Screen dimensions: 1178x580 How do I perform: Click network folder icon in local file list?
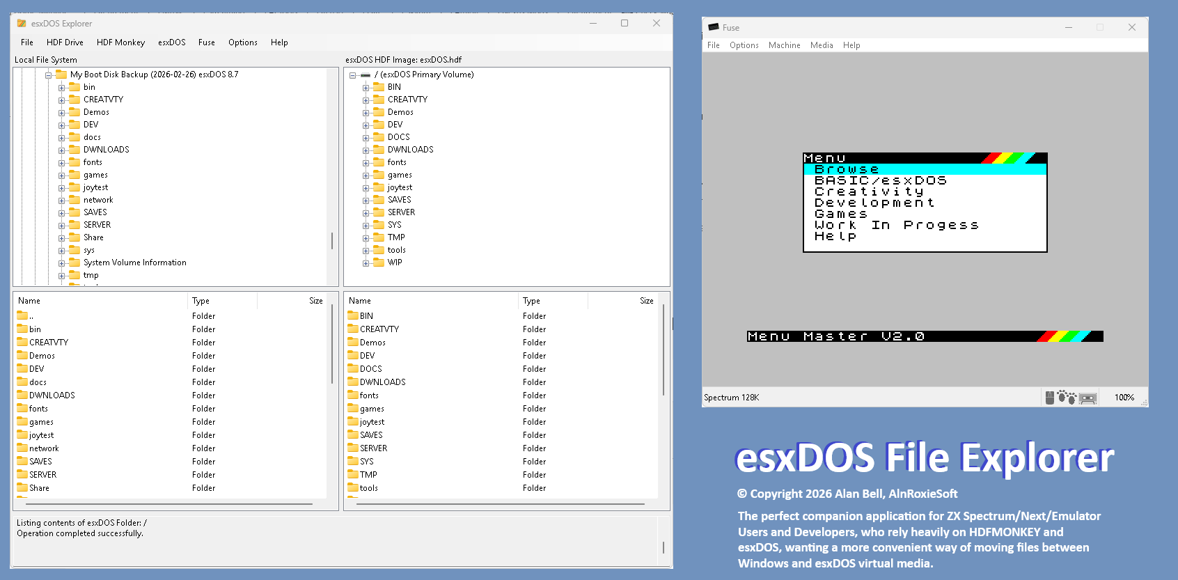22,448
